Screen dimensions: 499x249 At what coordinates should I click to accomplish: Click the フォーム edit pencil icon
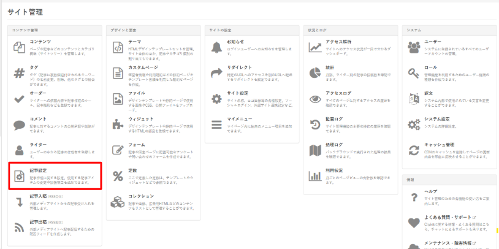point(118,150)
